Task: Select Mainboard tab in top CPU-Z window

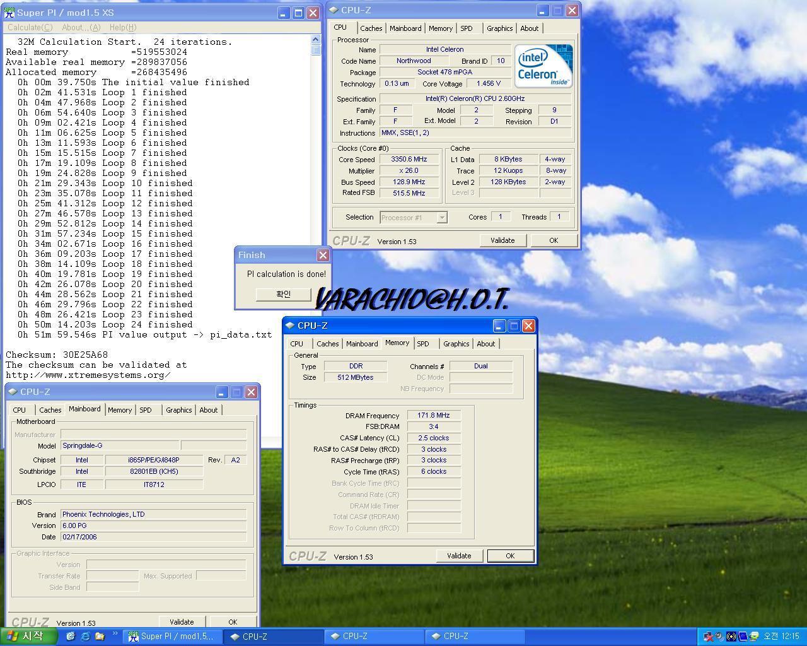Action: coord(405,28)
